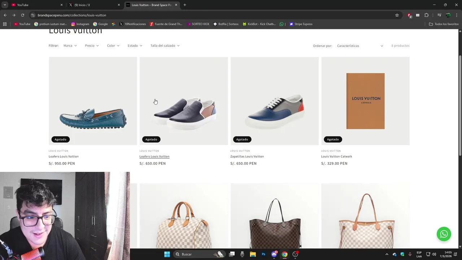Open the S/. 950.00 Loafers Louis Vuttion link
Screen dimensions: 462x260
64,156
